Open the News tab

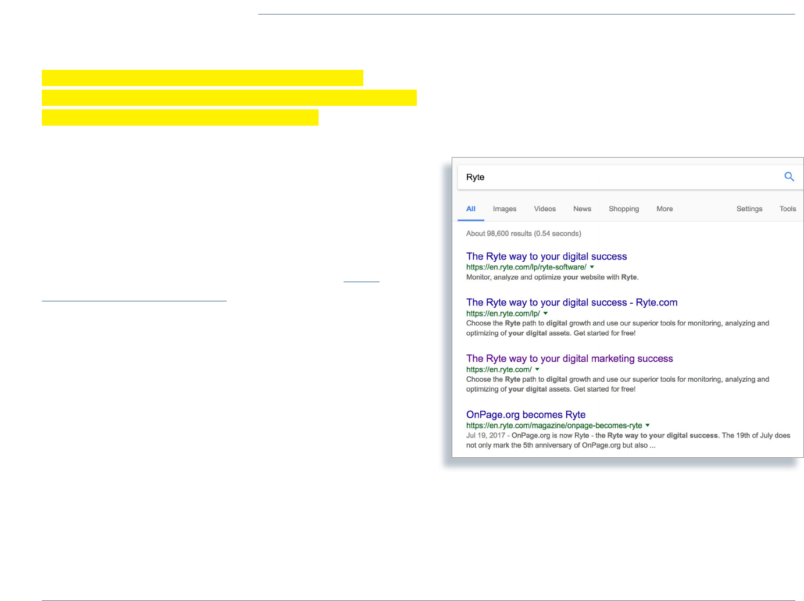[x=582, y=209]
